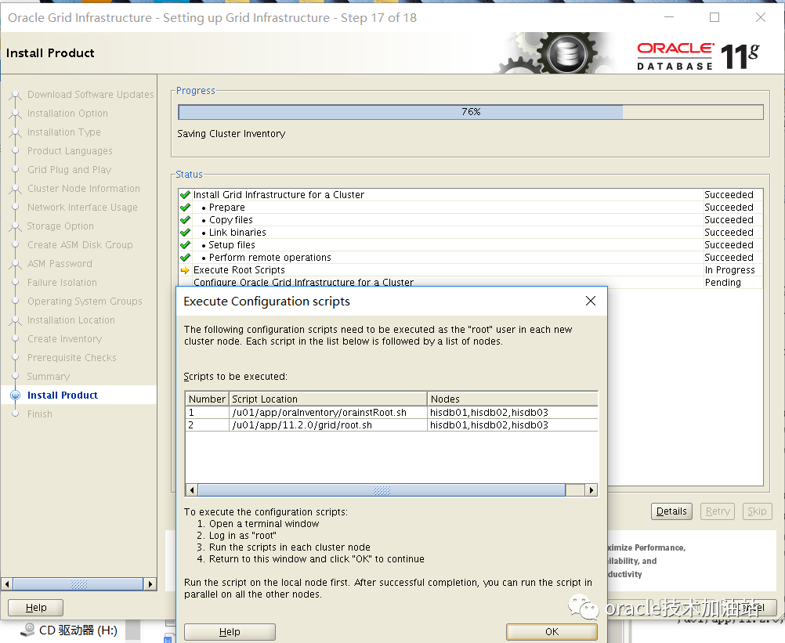The height and width of the screenshot is (643, 785).
Task: Click green checkmark beside Prepare
Action: pyautogui.click(x=185, y=207)
